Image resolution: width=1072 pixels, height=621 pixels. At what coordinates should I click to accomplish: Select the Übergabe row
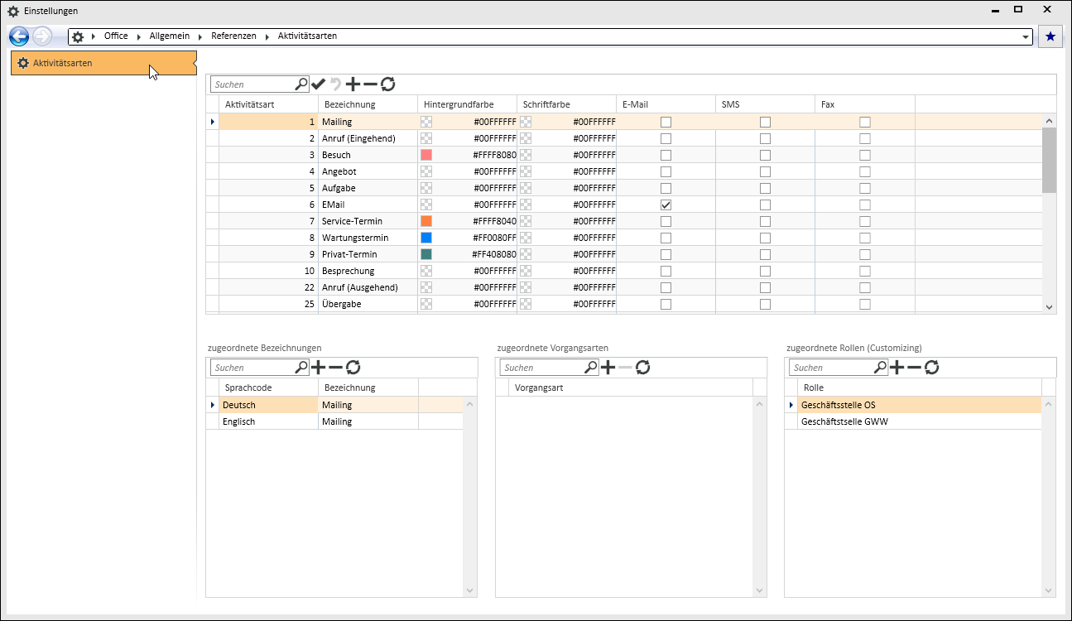click(x=624, y=304)
